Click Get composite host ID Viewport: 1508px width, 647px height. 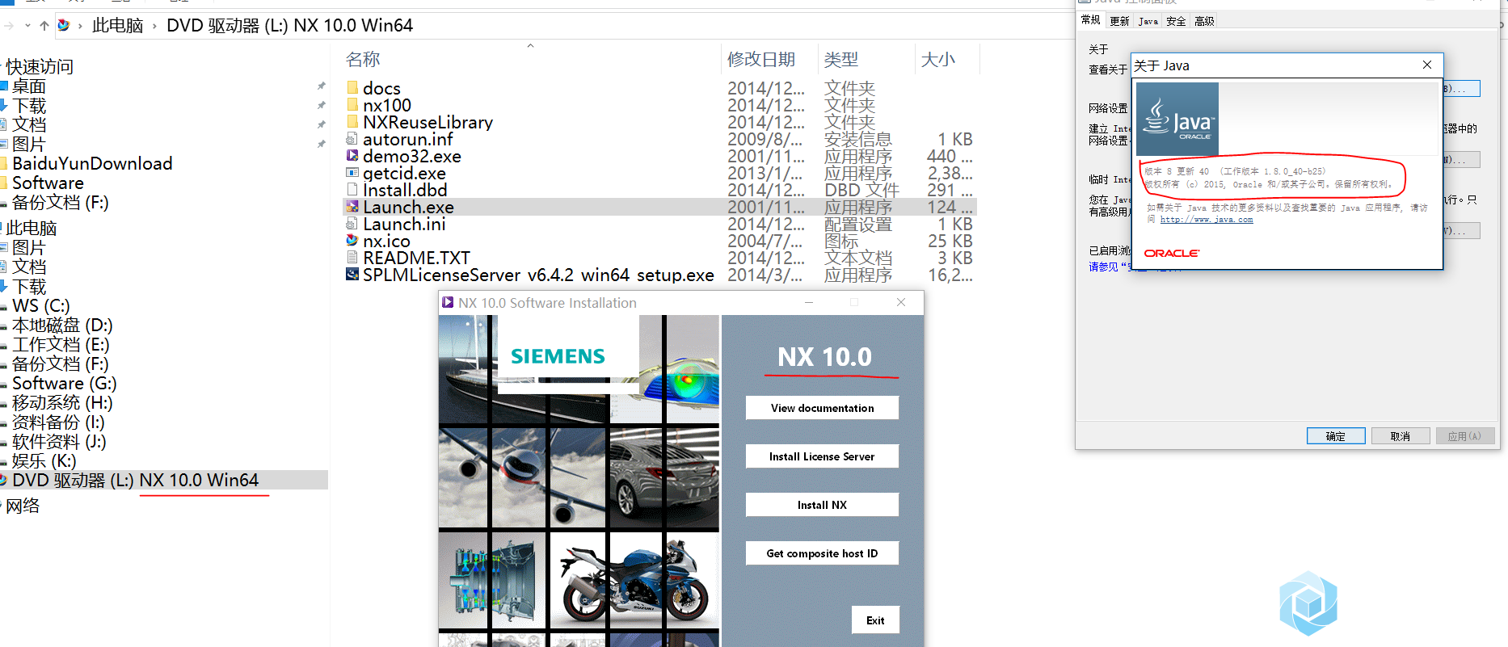822,553
